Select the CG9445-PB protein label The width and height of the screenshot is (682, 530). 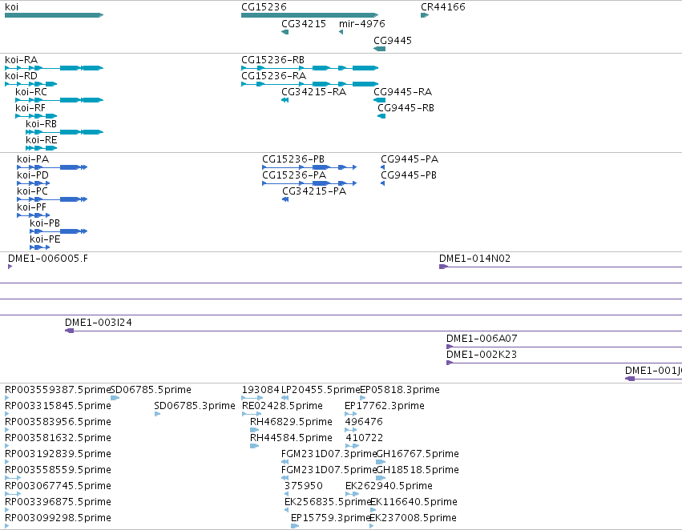409,175
